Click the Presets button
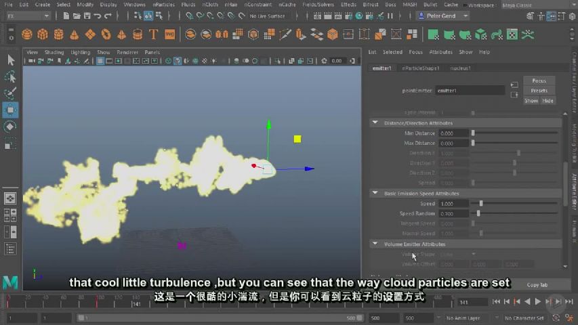 (x=539, y=91)
